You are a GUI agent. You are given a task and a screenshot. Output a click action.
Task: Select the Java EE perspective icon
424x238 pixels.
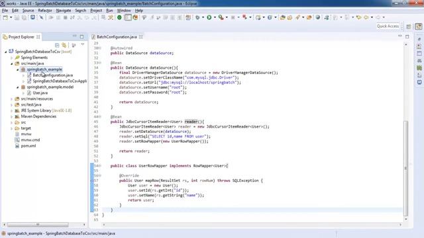point(419,26)
